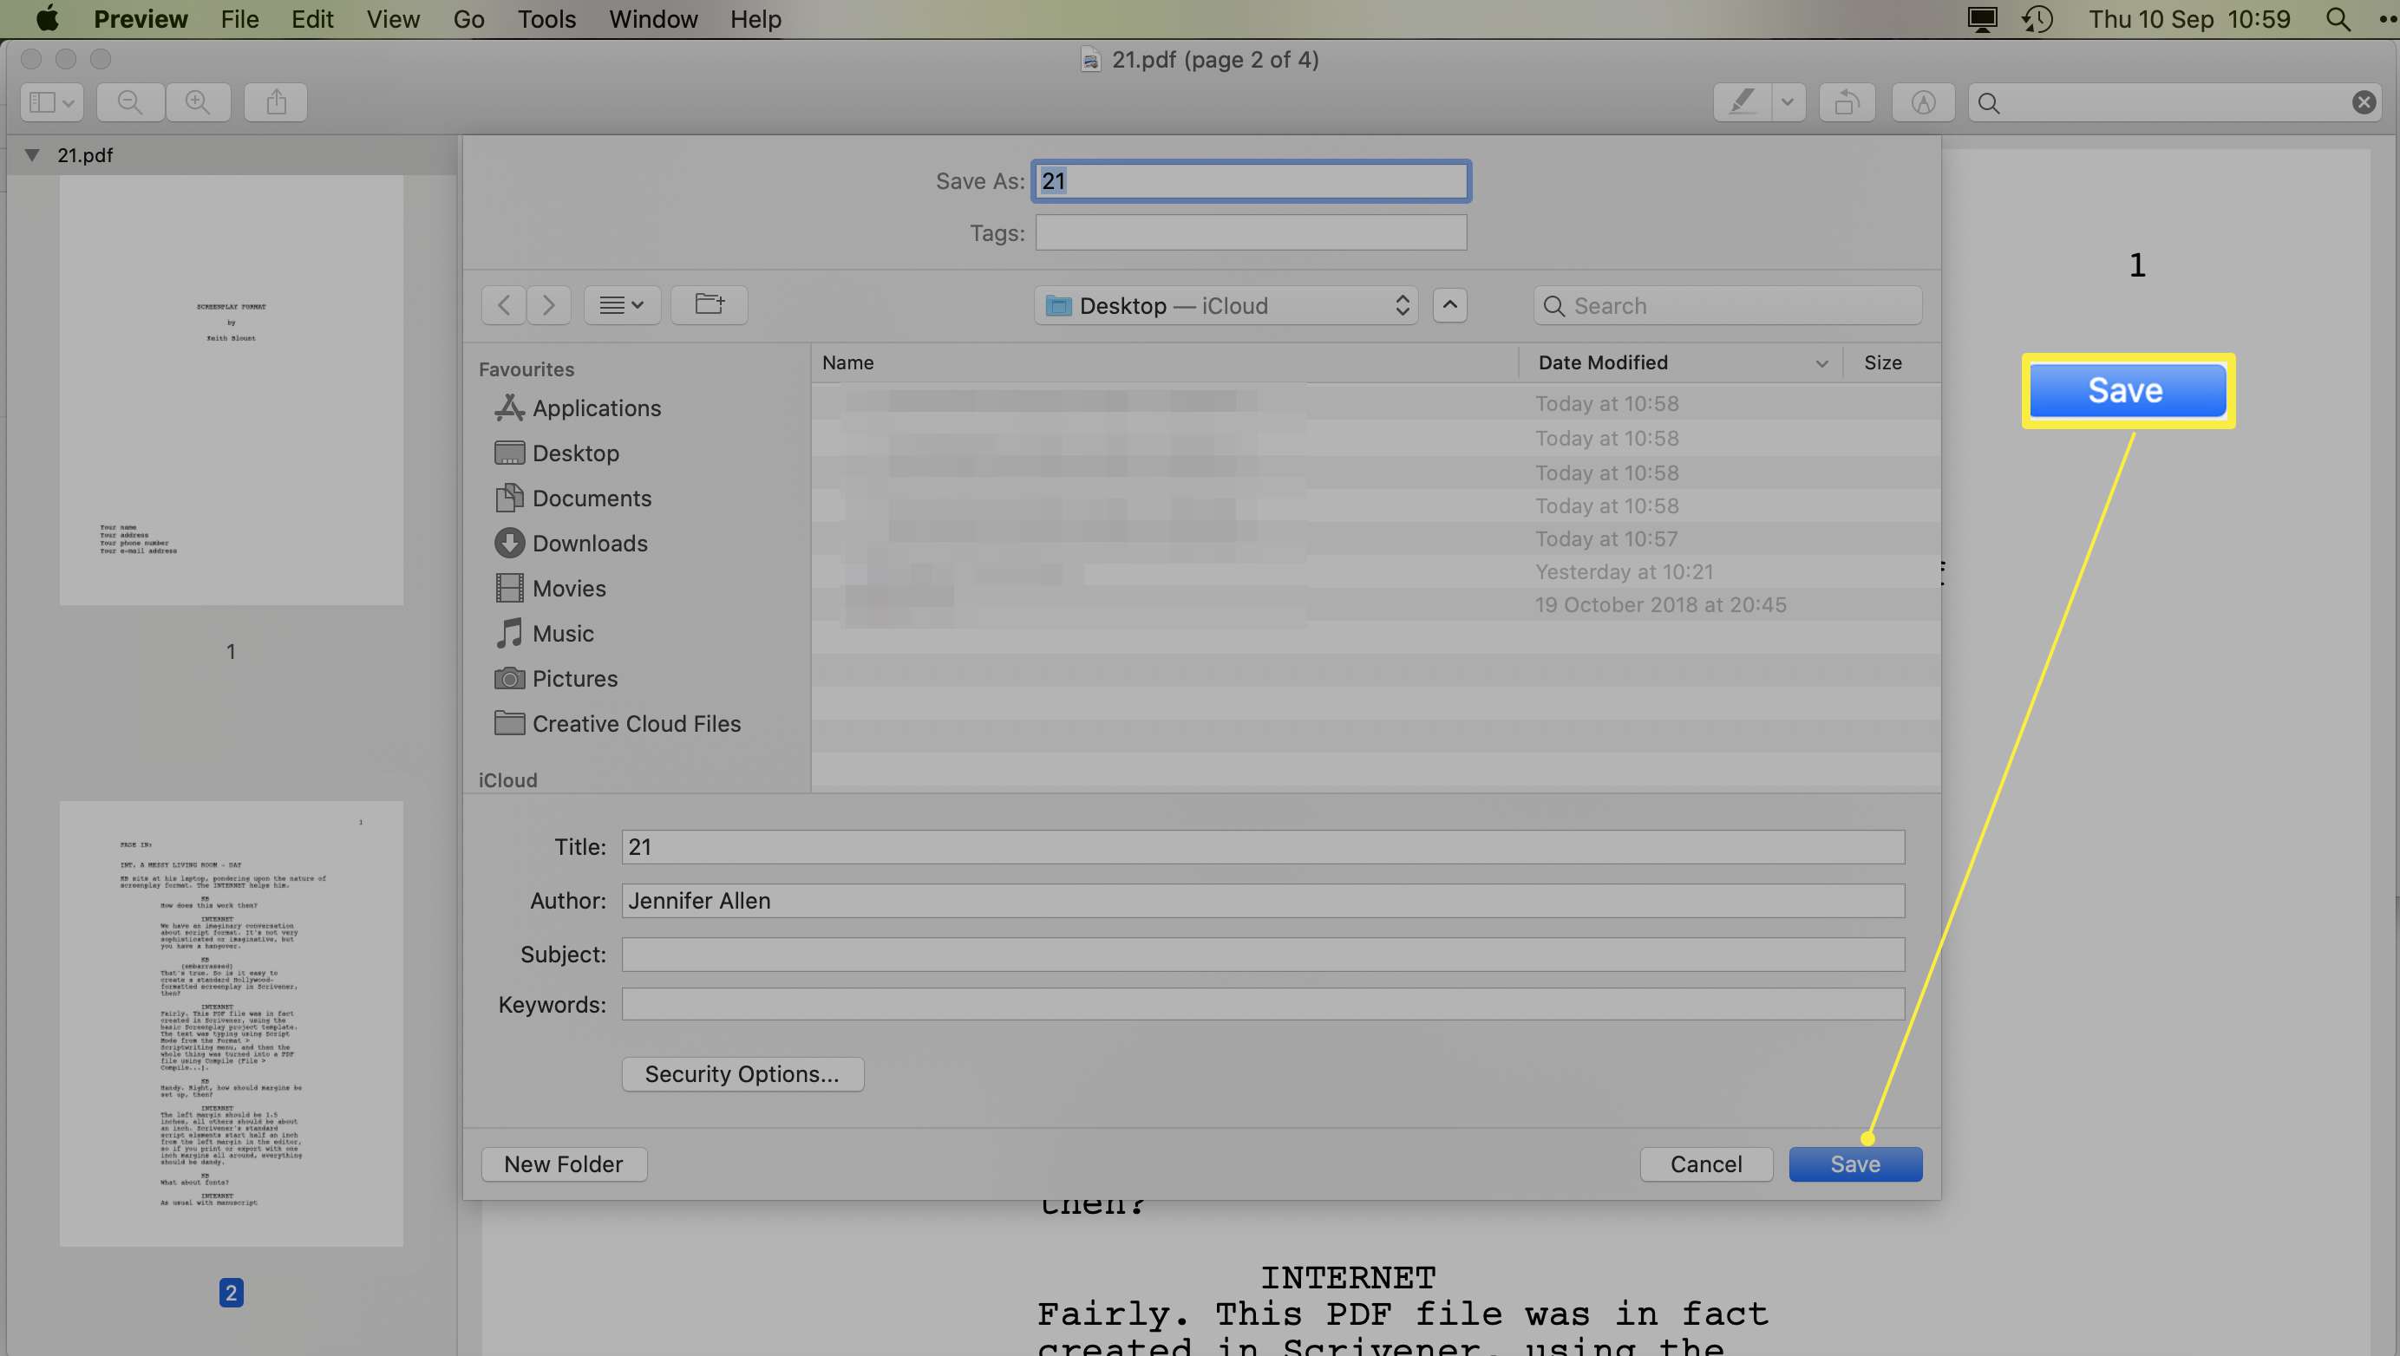Edit the Author field Jennifer Allen
Image resolution: width=2400 pixels, height=1356 pixels.
click(1264, 901)
